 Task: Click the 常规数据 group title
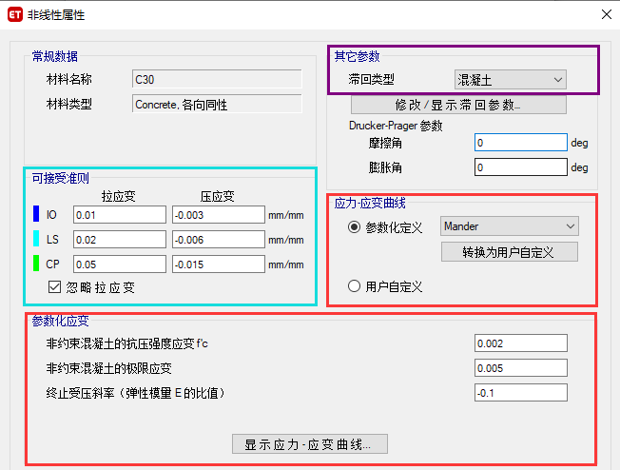(x=54, y=56)
